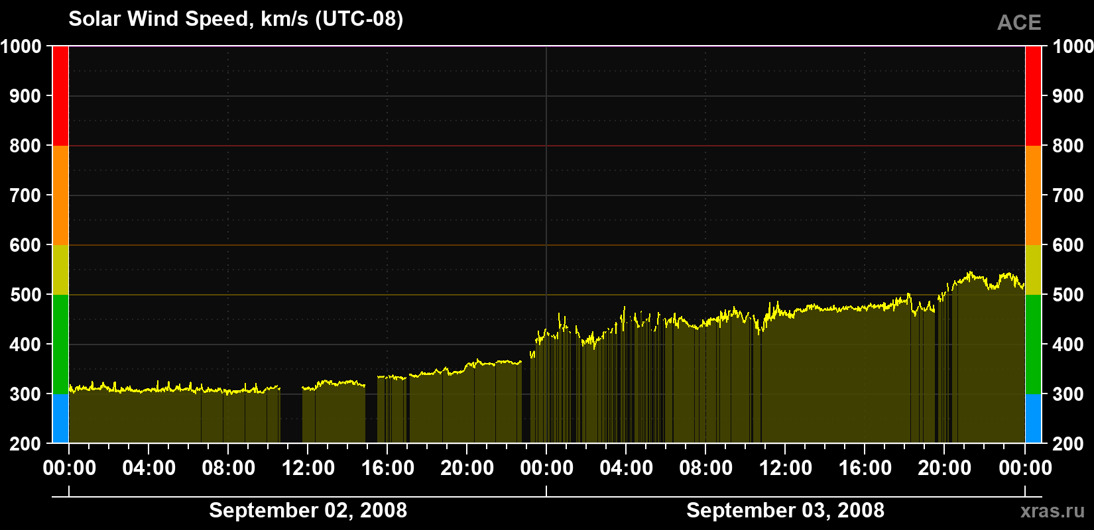The width and height of the screenshot is (1094, 530).
Task: Click the green color band on left scale
Action: coord(60,344)
